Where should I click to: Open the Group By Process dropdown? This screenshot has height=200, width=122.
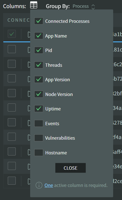[84, 6]
